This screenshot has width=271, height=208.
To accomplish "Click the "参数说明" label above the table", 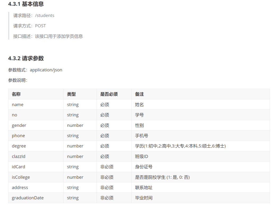I will point(17,80).
